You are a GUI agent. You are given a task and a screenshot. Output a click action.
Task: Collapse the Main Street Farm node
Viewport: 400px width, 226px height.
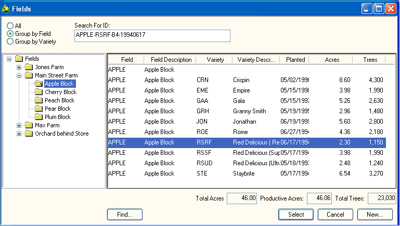pyautogui.click(x=19, y=75)
